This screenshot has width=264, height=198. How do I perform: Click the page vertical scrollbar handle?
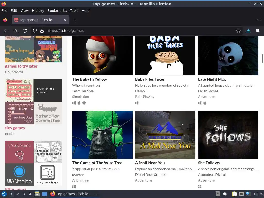tap(262, 58)
